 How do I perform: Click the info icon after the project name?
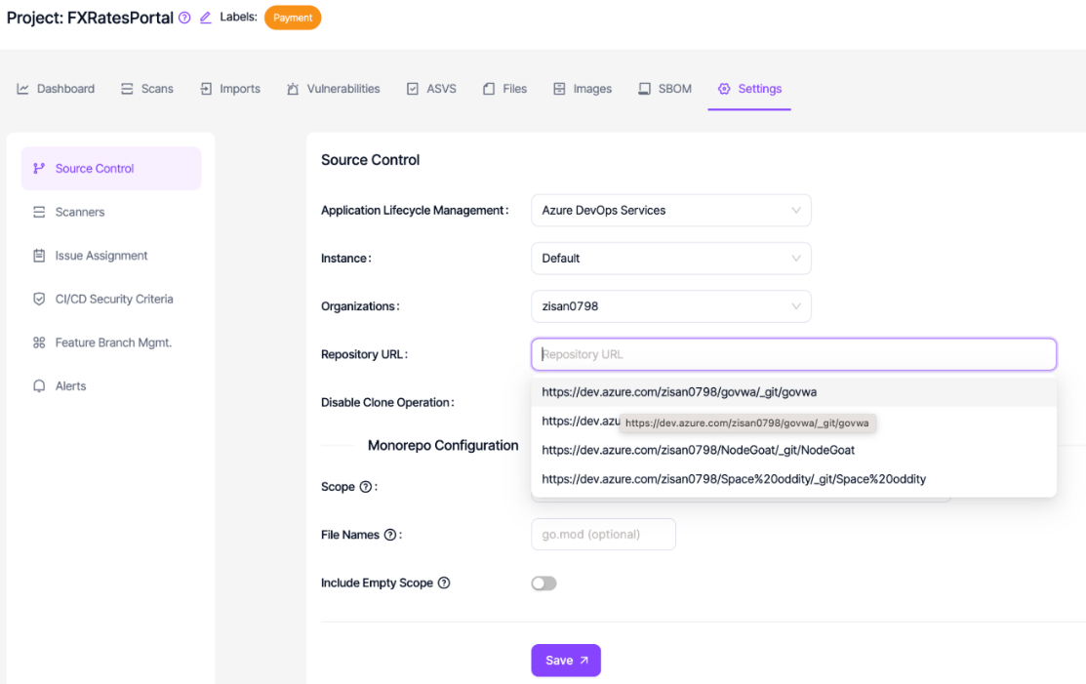point(183,17)
